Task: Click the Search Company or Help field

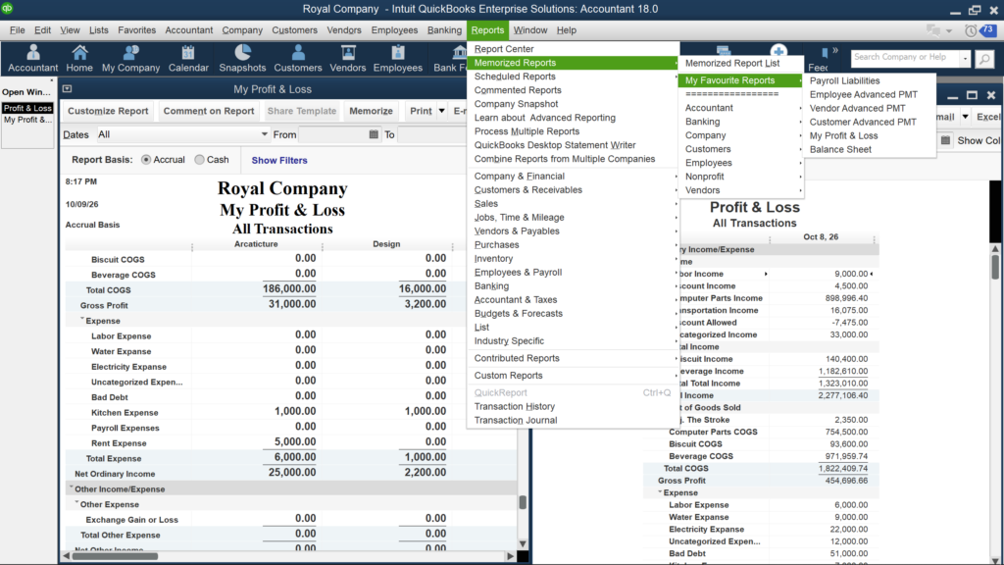Action: 905,58
